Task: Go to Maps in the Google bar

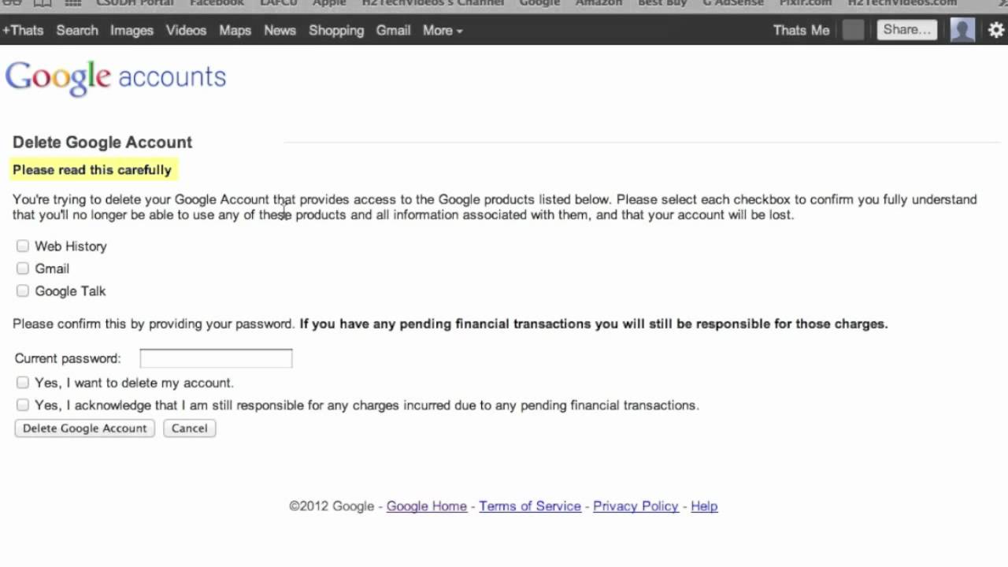Action: [235, 31]
